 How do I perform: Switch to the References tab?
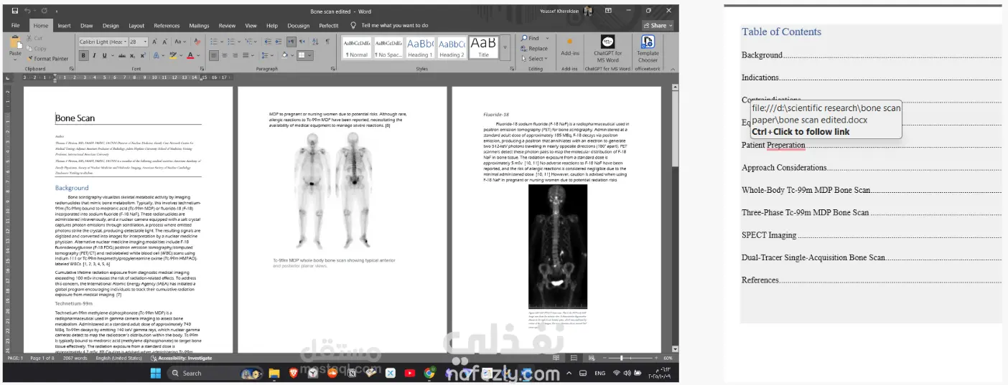167,25
